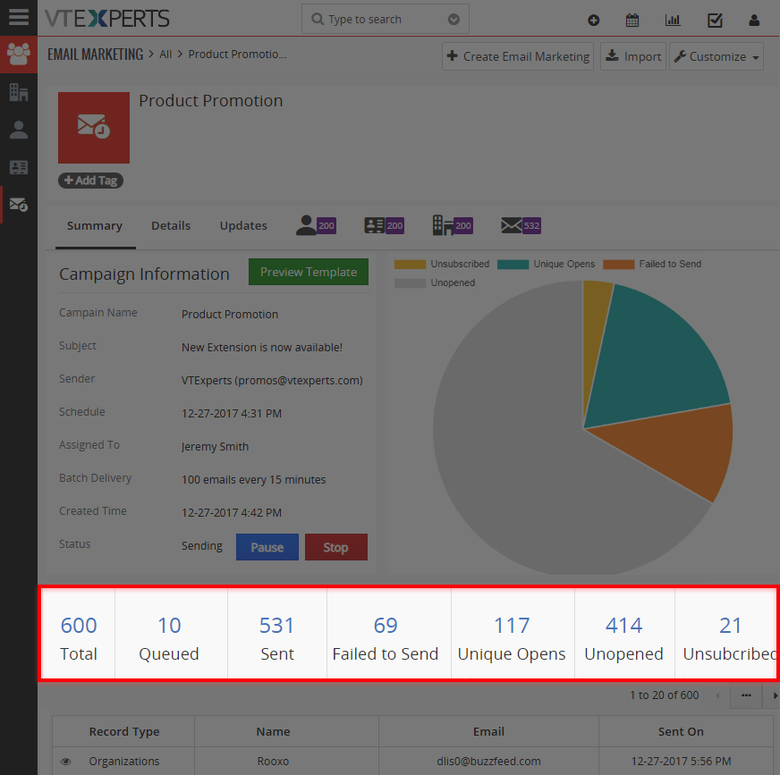Screen dimensions: 780x775
Task: Click EMAIL MARKETING breadcrumb
Action: pos(95,55)
